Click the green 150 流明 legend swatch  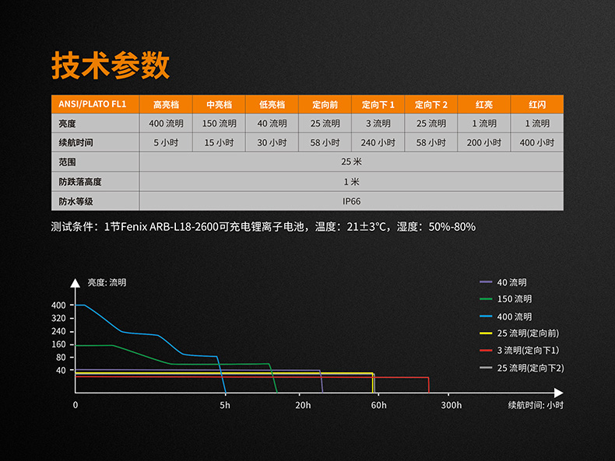[x=487, y=299]
